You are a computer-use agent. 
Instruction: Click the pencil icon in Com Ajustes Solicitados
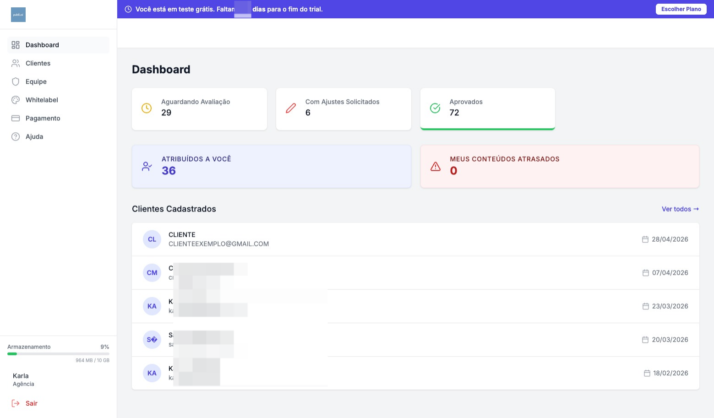coord(291,108)
